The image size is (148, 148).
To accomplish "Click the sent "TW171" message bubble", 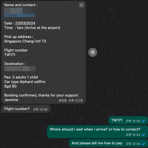I will [x=128, y=120].
